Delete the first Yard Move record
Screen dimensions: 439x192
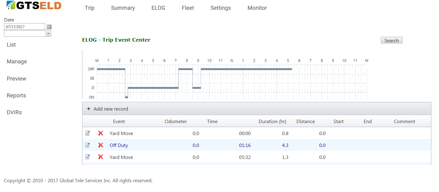(100, 133)
